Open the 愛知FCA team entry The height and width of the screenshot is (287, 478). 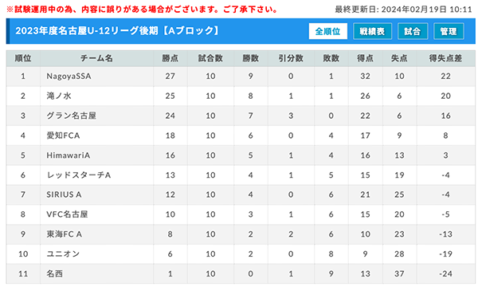pos(63,136)
